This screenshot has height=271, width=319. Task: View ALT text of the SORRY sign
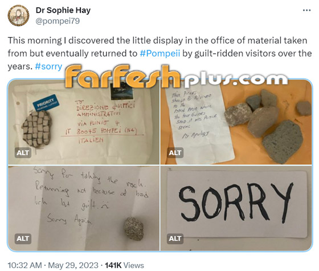(x=175, y=238)
